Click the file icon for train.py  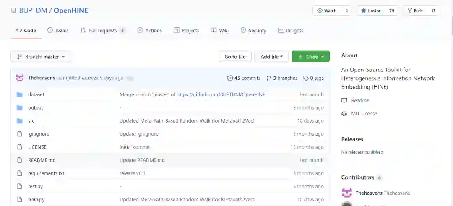[x=19, y=200]
